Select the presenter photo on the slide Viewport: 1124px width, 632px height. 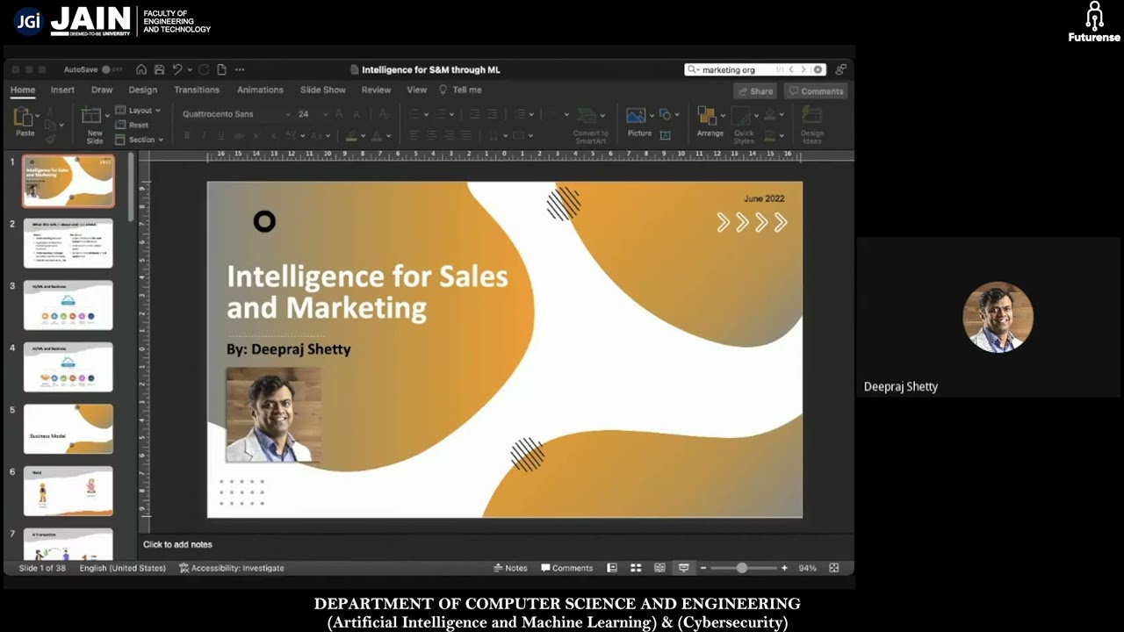273,414
